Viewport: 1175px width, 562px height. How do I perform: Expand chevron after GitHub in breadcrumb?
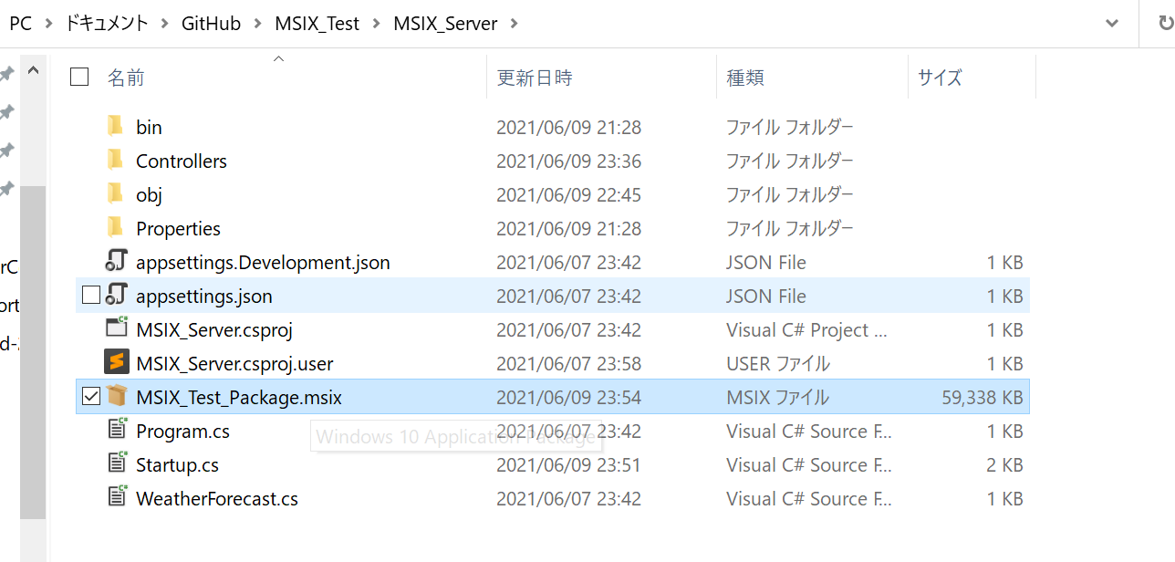click(x=258, y=24)
